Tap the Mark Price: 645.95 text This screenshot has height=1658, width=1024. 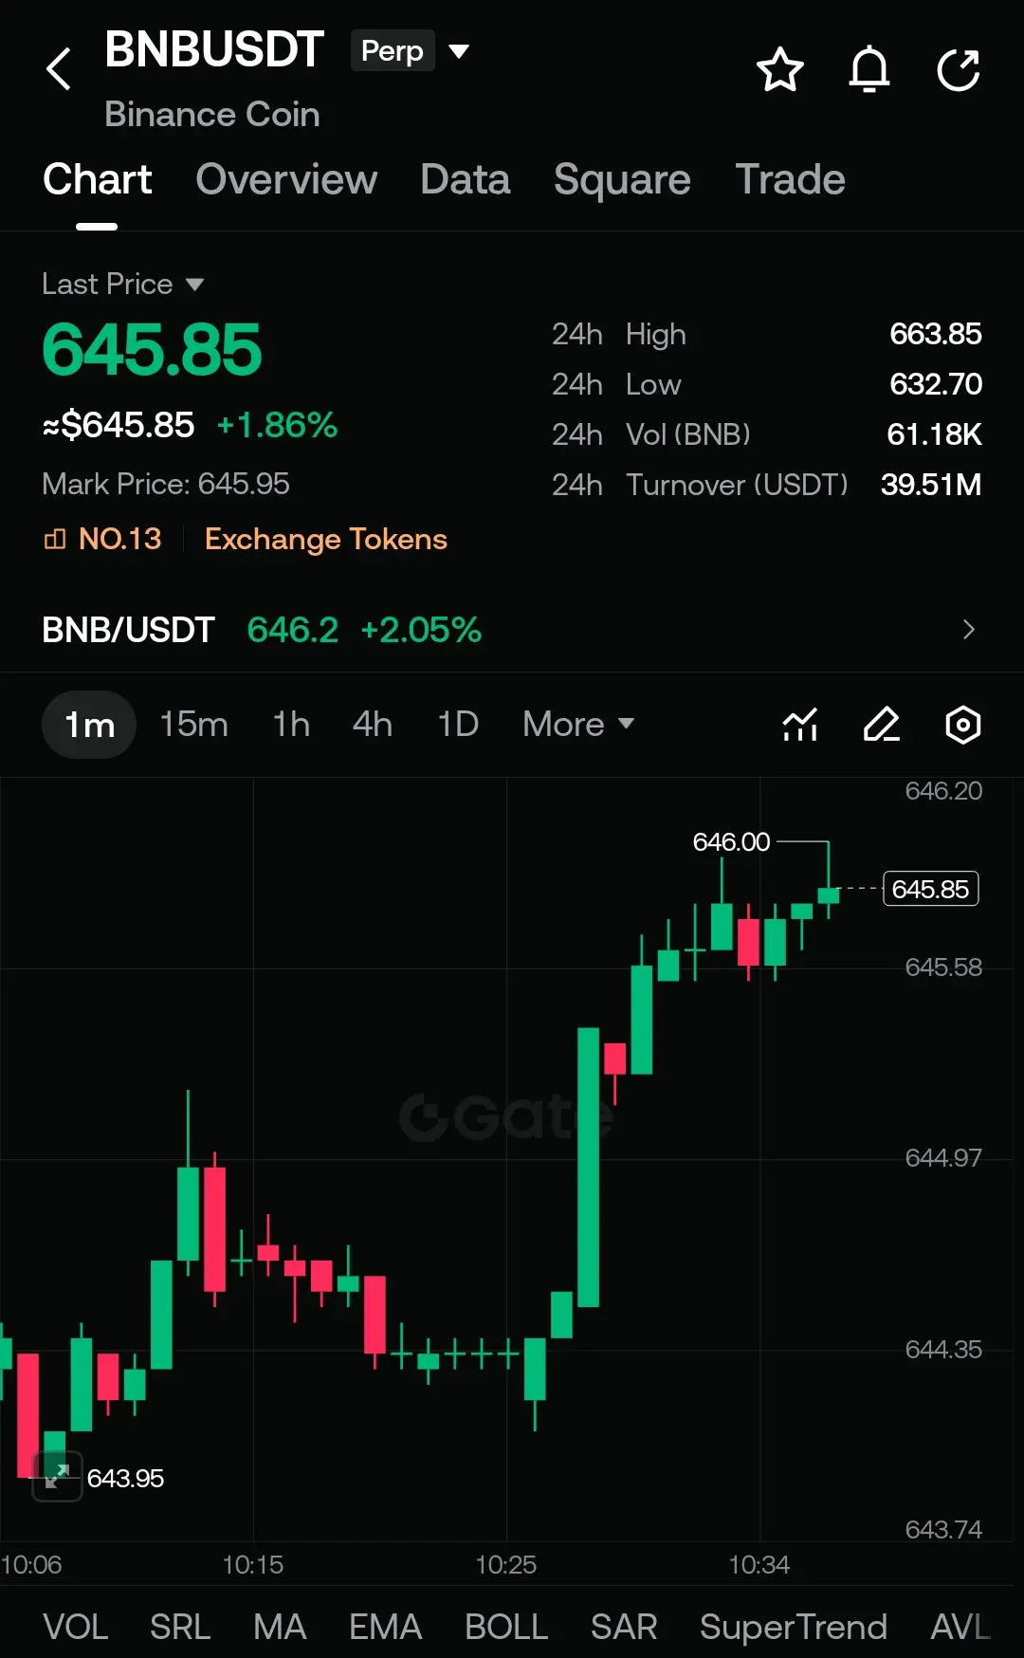point(166,484)
